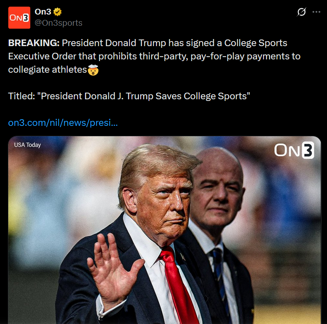Click the gold verified badge next to On3

[57, 12]
